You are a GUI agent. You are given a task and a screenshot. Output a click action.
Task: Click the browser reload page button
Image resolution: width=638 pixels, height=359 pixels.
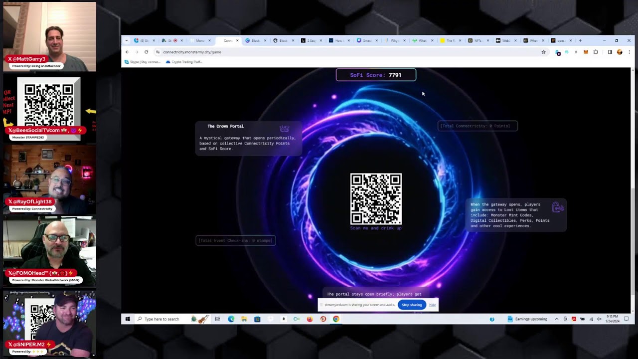point(146,52)
